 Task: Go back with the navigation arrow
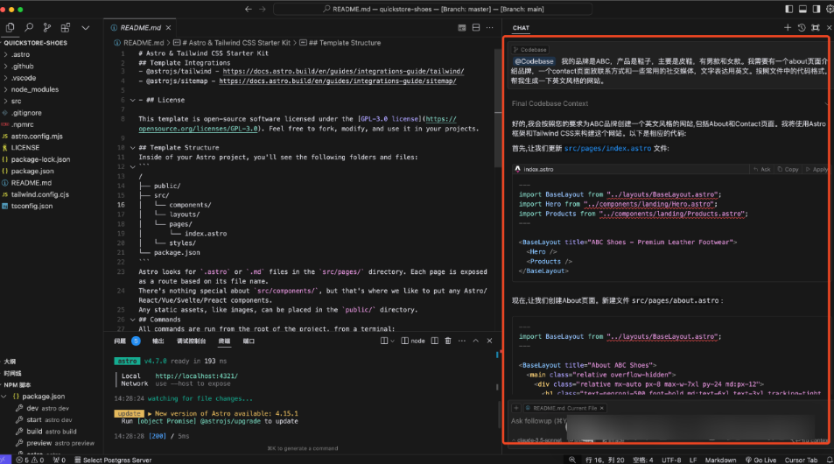249,9
